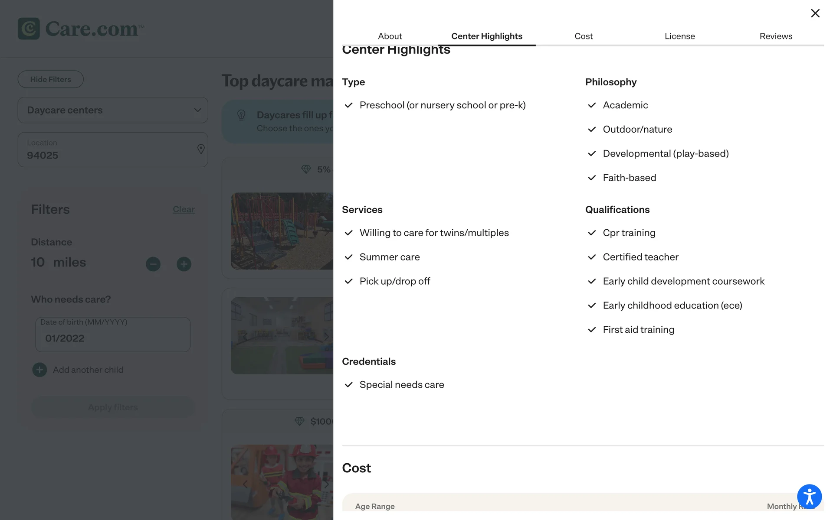Viewport: 833px width, 520px height.
Task: Click the lightbulb tip icon
Action: click(241, 115)
